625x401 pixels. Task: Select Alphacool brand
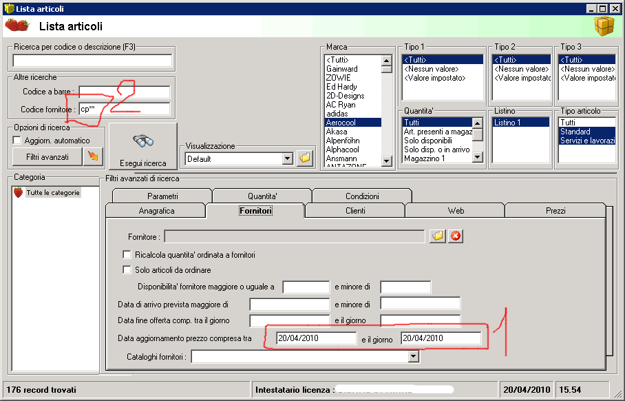352,150
